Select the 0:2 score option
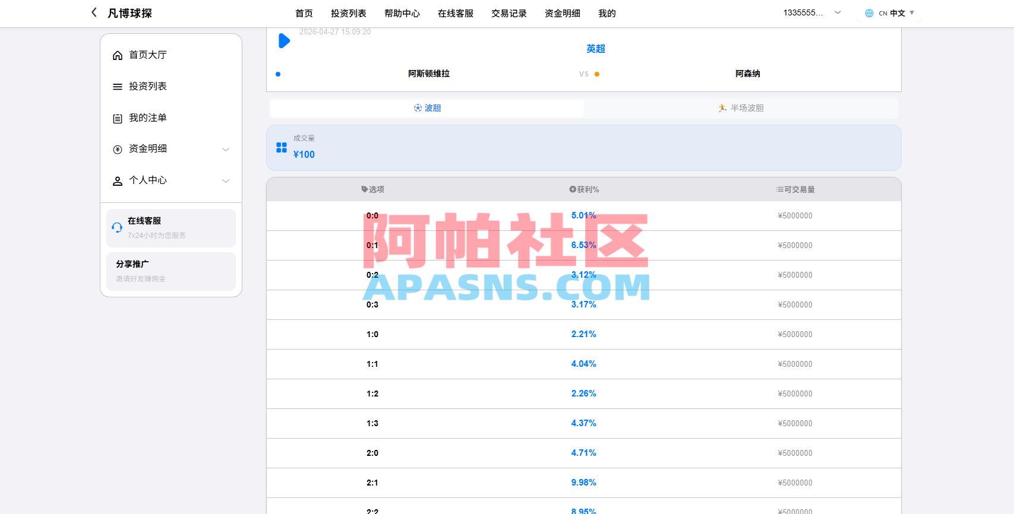Viewport: 1014px width, 514px height. point(372,275)
